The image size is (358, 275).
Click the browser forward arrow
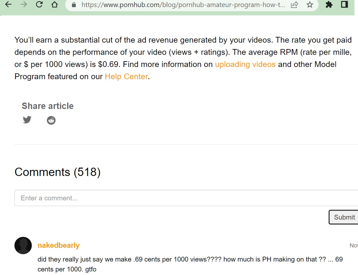(24, 4)
